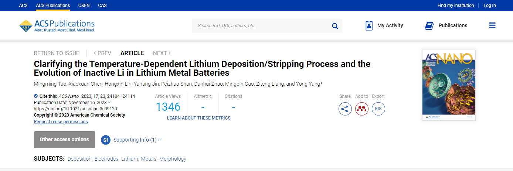Open Request reuse permissions link
The height and width of the screenshot is (171, 513).
click(61, 122)
